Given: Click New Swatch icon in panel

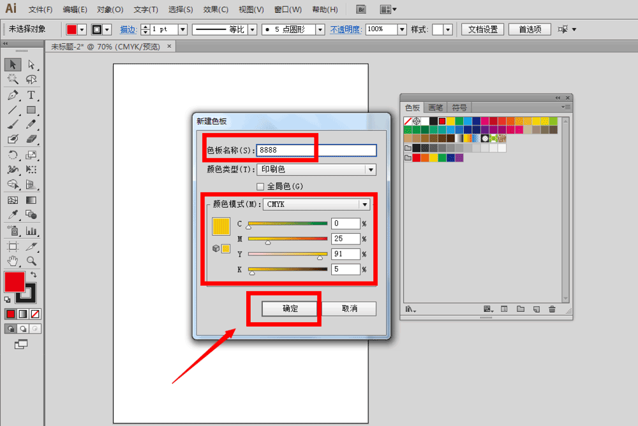Looking at the screenshot, I should pyautogui.click(x=537, y=309).
